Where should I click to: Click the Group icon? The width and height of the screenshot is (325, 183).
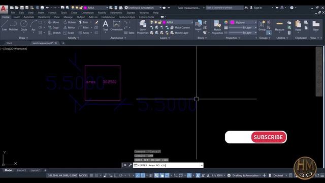pyautogui.click(x=262, y=26)
